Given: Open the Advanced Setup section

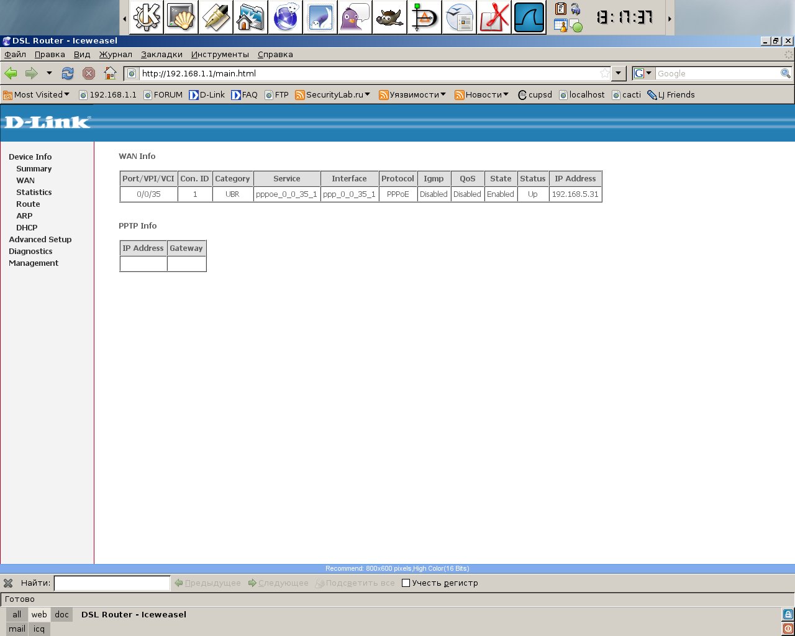Looking at the screenshot, I should 40,240.
